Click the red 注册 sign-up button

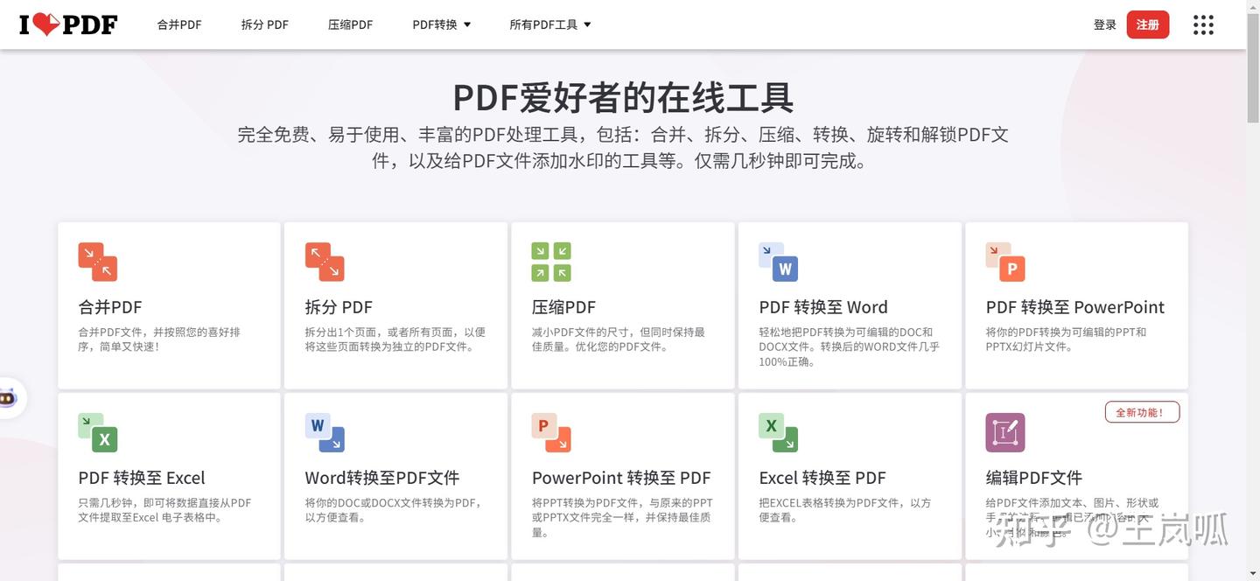(1148, 24)
